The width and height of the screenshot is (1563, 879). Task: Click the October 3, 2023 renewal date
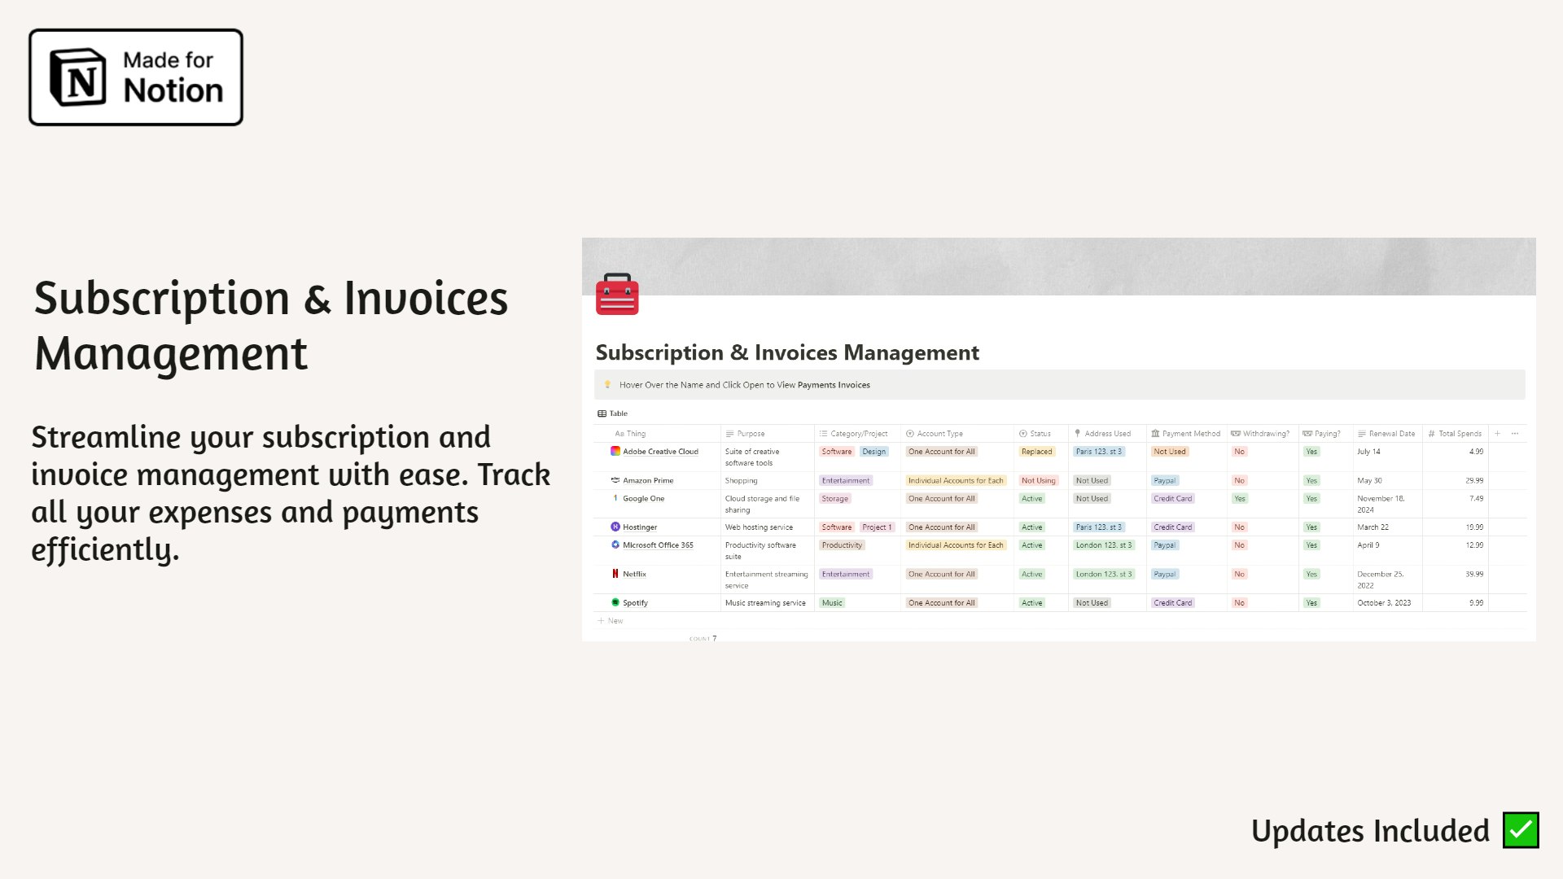(x=1384, y=603)
